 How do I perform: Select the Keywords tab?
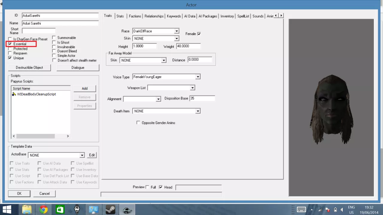coord(174,16)
